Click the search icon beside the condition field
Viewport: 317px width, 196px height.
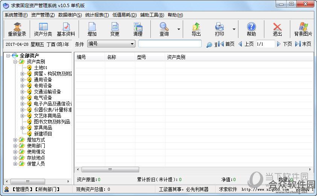tap(209, 45)
